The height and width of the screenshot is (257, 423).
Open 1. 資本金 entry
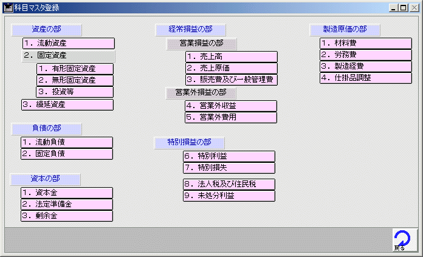pyautogui.click(x=67, y=193)
